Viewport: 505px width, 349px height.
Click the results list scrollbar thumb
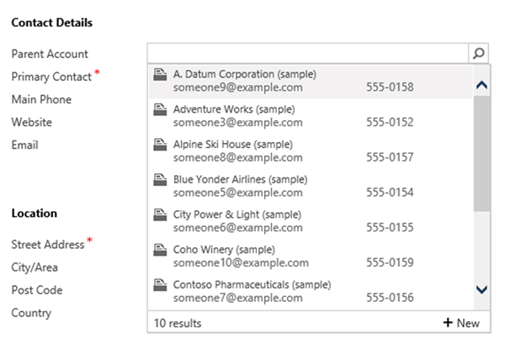[x=481, y=151]
